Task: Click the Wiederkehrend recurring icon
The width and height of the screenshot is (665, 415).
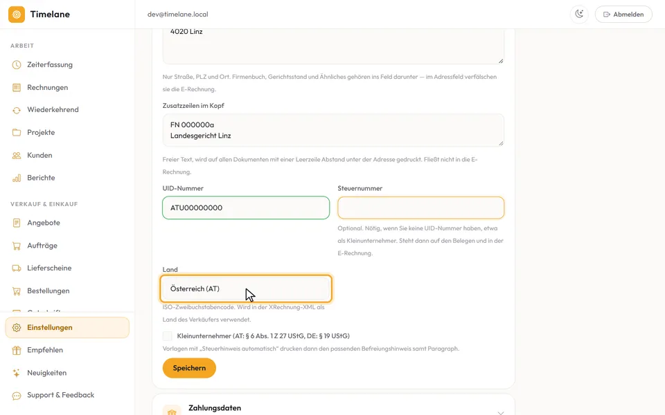Action: (x=17, y=110)
